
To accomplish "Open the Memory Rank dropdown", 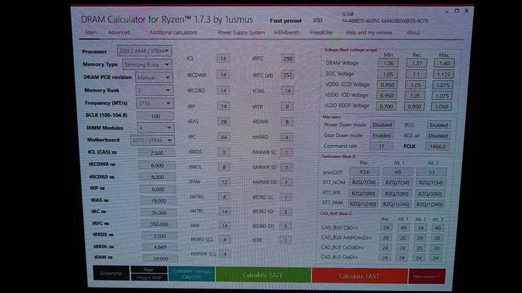I will click(x=153, y=91).
